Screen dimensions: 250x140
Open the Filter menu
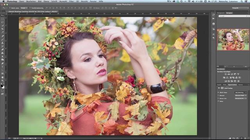click(x=71, y=1)
